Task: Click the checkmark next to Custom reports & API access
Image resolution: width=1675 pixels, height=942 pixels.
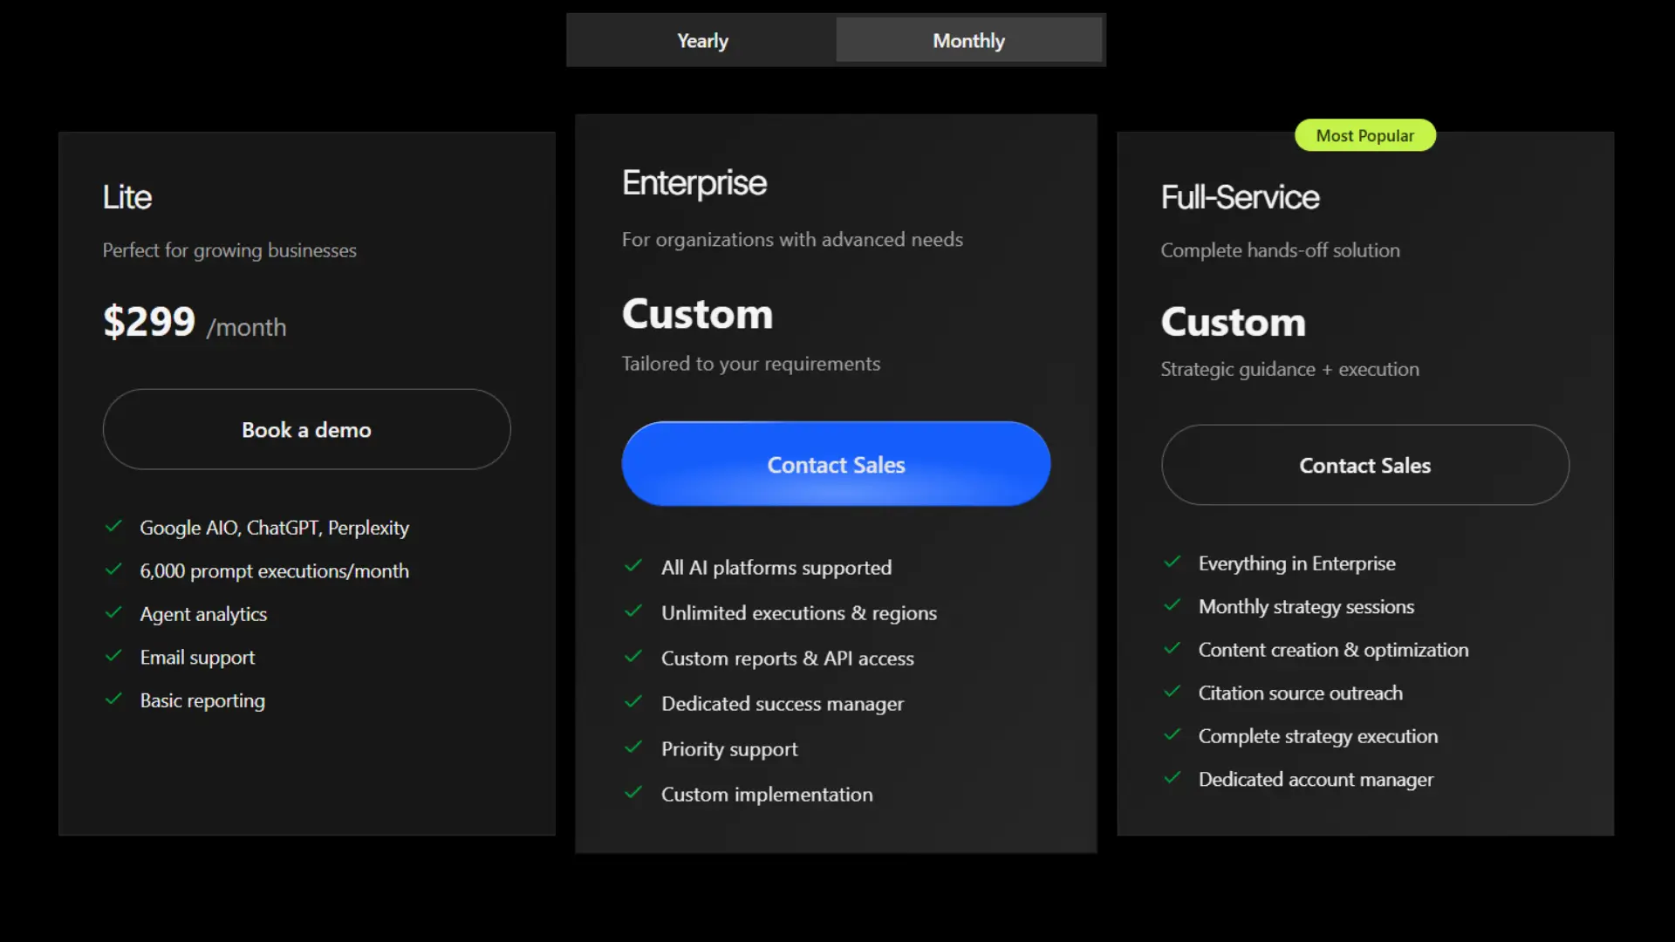Action: (633, 657)
